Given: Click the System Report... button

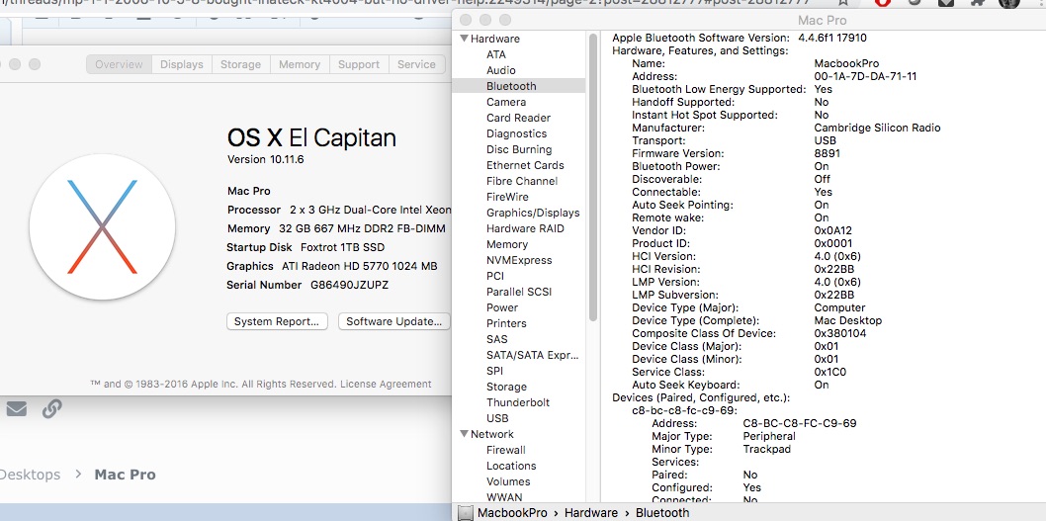Looking at the screenshot, I should click(277, 321).
